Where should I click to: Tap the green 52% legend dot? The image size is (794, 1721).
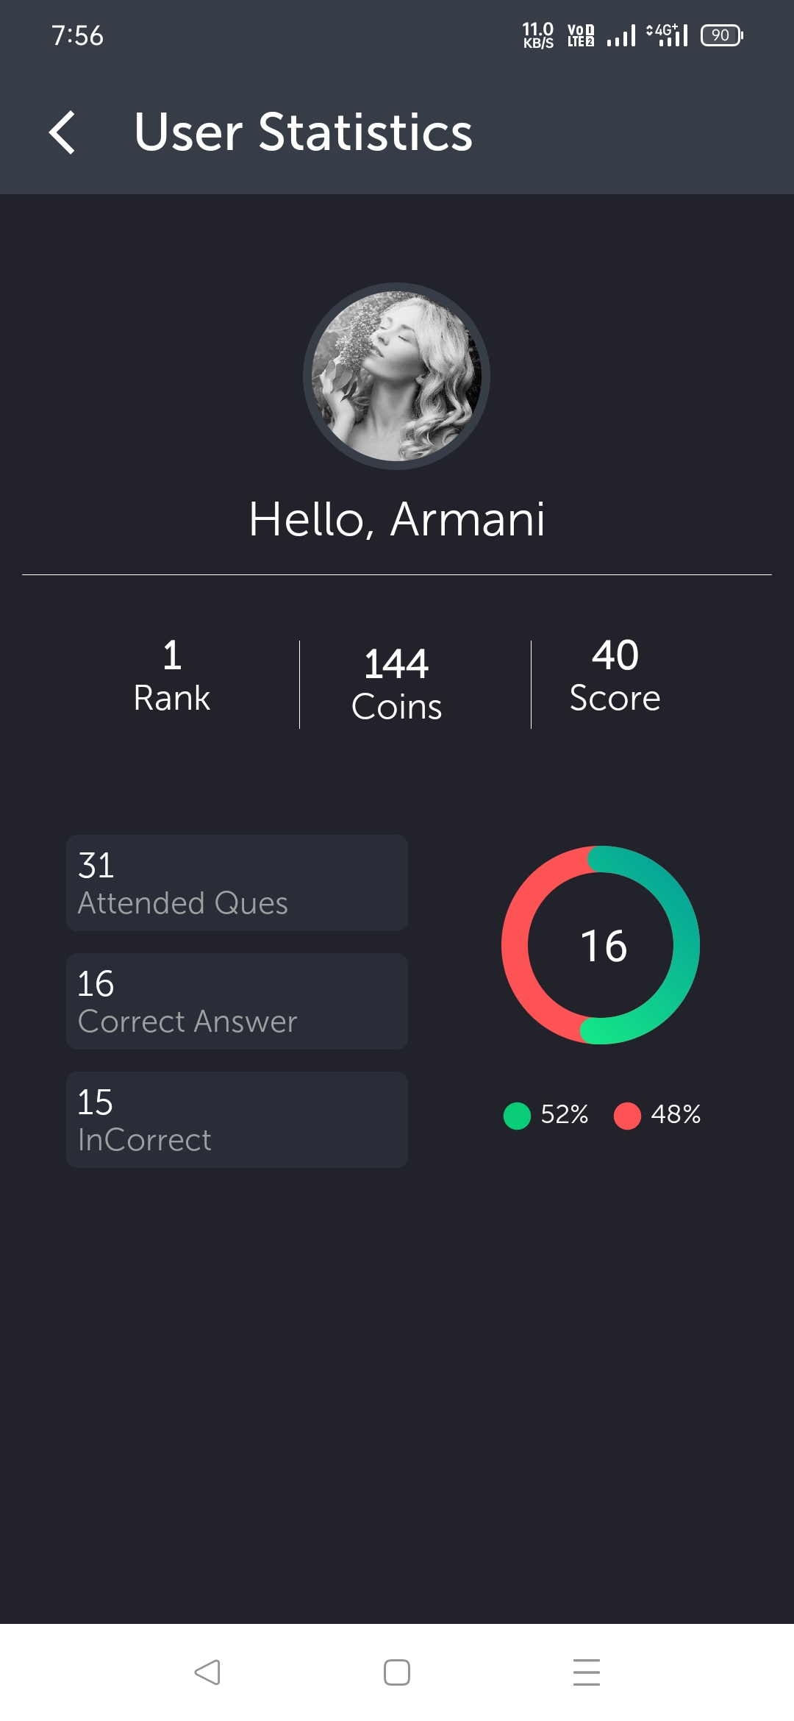[x=517, y=1115]
